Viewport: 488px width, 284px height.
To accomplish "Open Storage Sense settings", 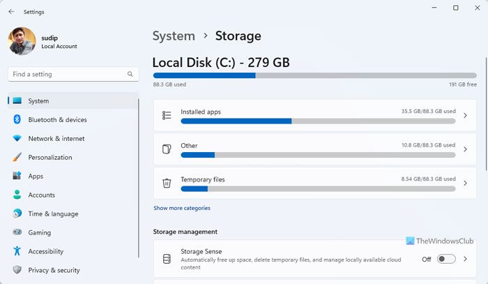I will click(315, 258).
